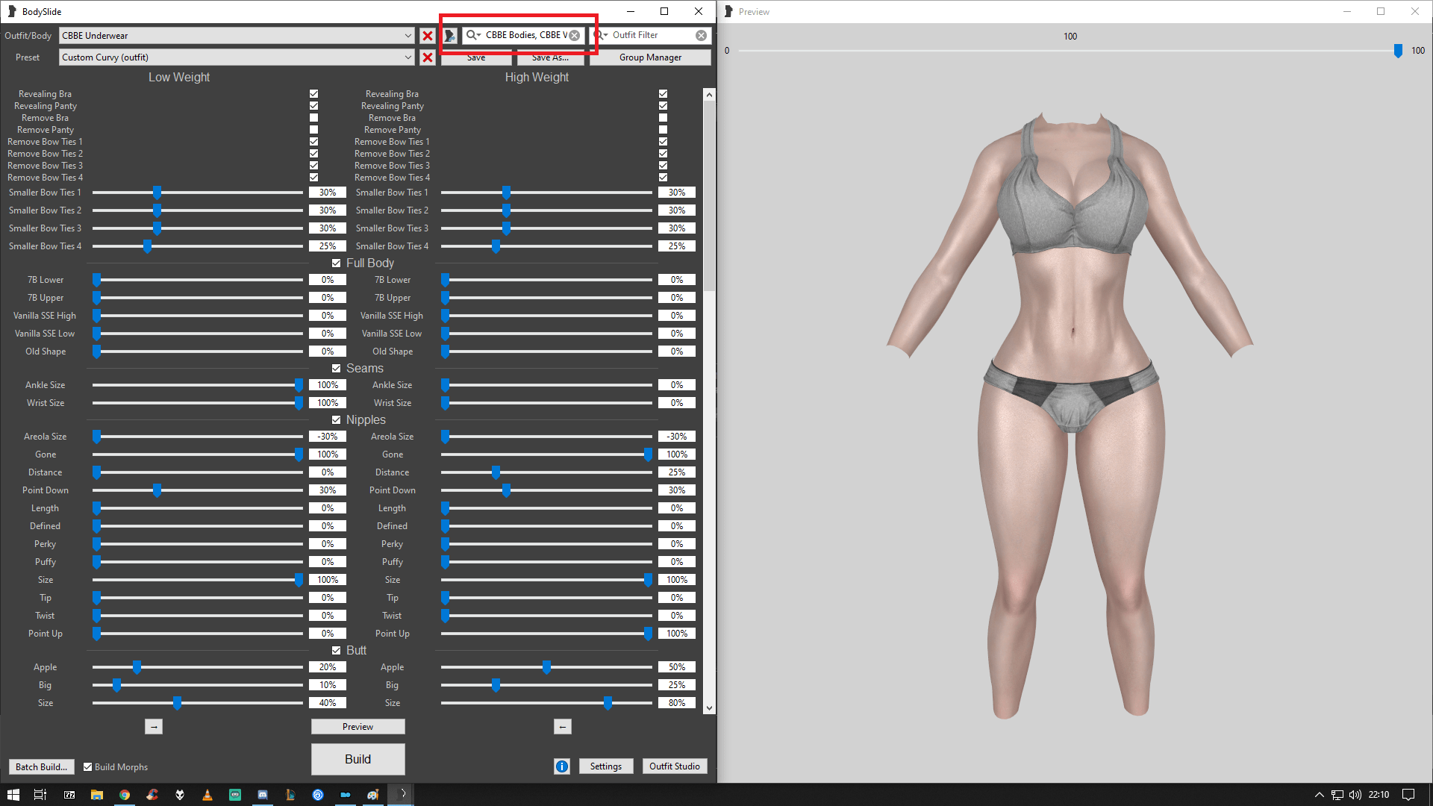Click the blue info icon
The width and height of the screenshot is (1433, 806).
[x=562, y=766]
